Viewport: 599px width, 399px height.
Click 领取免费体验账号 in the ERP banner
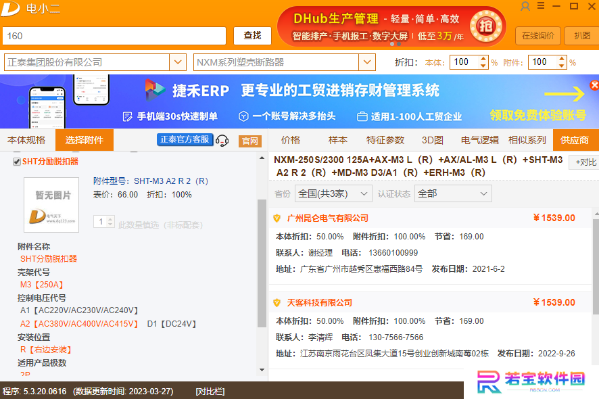538,115
